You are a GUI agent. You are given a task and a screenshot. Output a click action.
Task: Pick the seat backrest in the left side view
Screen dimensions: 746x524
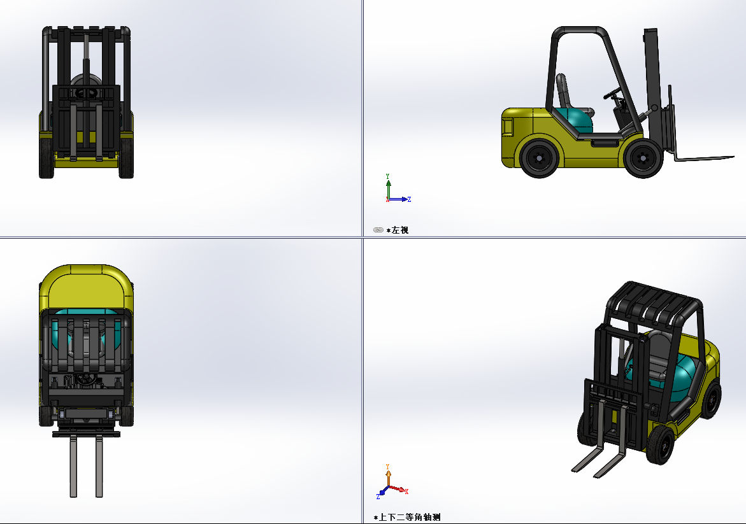point(563,91)
